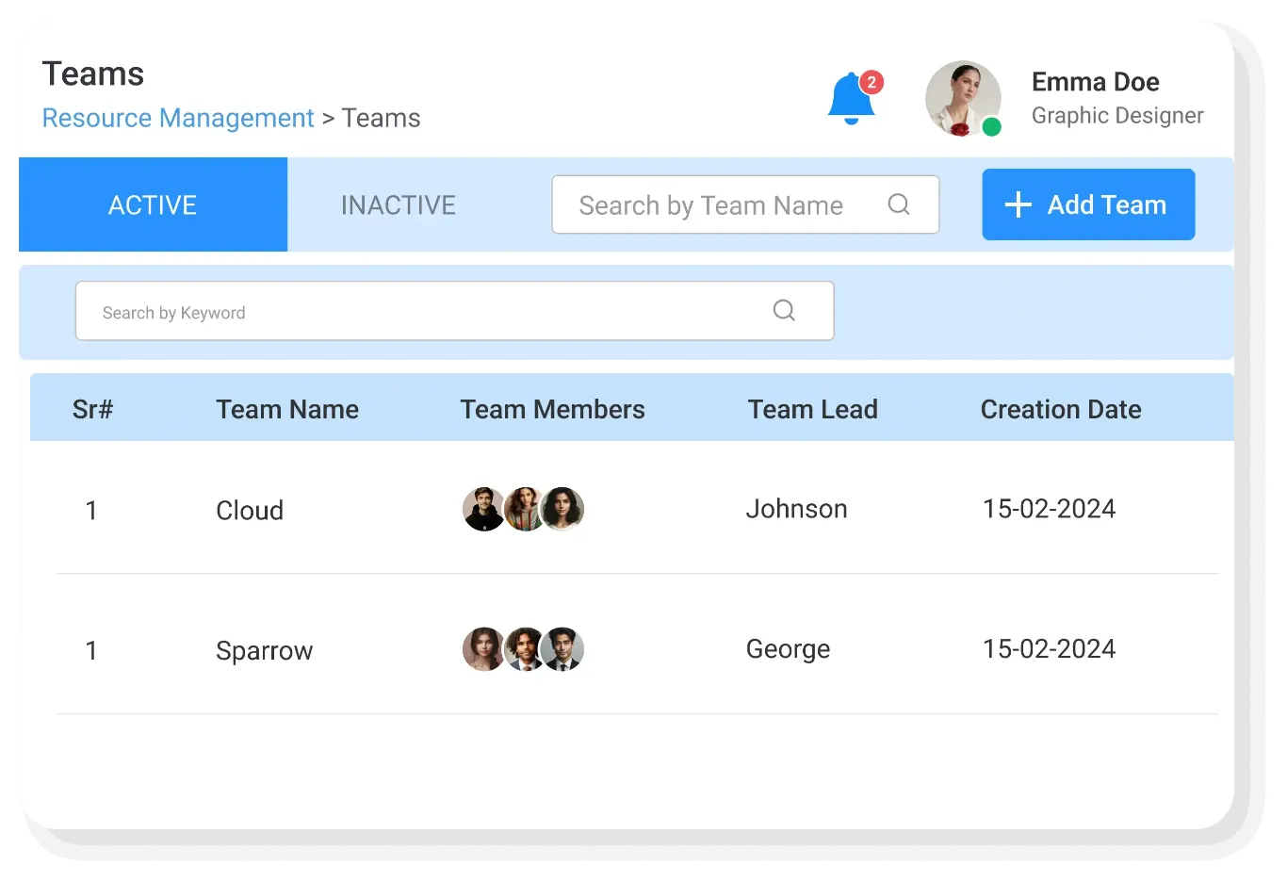Click the plus icon on Add Team
This screenshot has width=1287, height=882.
click(1018, 204)
